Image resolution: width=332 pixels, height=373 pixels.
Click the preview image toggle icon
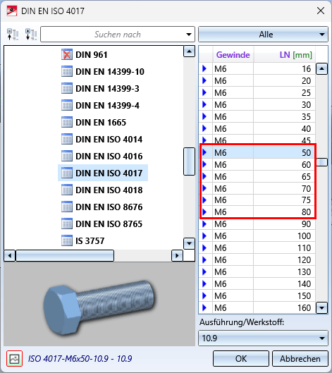[15, 358]
